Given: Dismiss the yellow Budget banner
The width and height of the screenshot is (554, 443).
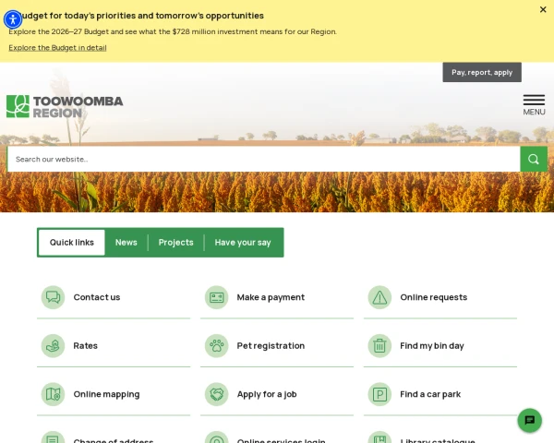Looking at the screenshot, I should pyautogui.click(x=543, y=9).
